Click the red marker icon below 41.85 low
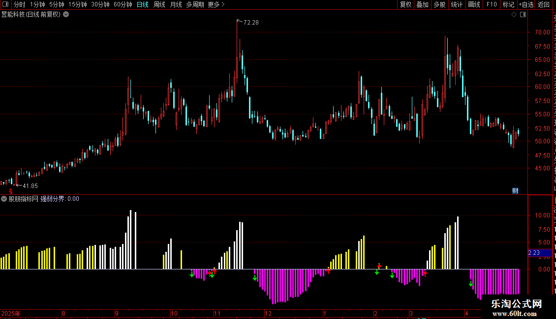The height and width of the screenshot is (319, 556). tap(11, 191)
